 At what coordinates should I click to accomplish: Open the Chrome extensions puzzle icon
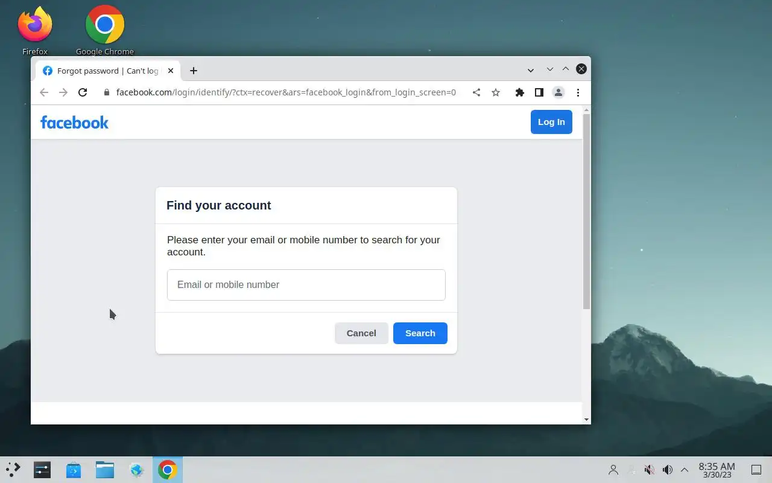(519, 92)
